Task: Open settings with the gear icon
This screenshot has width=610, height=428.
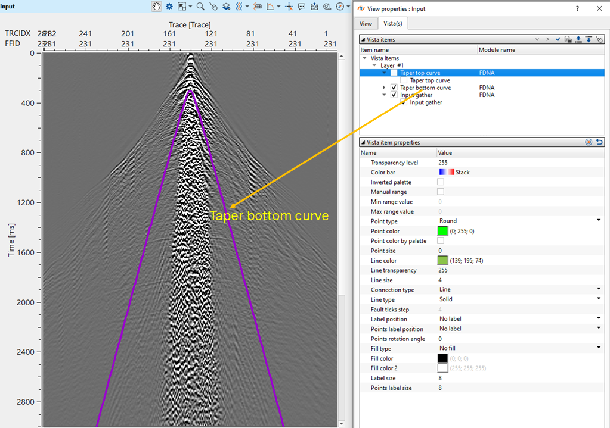Action: 169,6
